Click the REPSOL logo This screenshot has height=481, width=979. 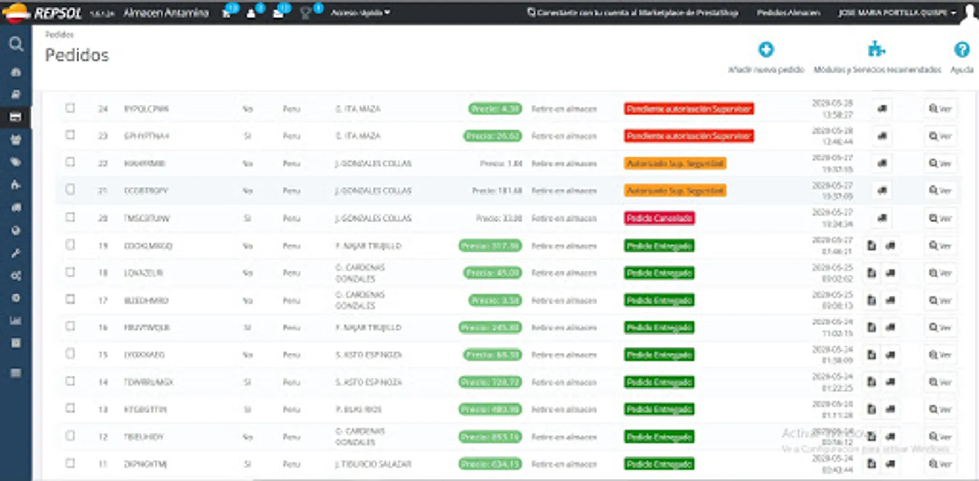[42, 13]
